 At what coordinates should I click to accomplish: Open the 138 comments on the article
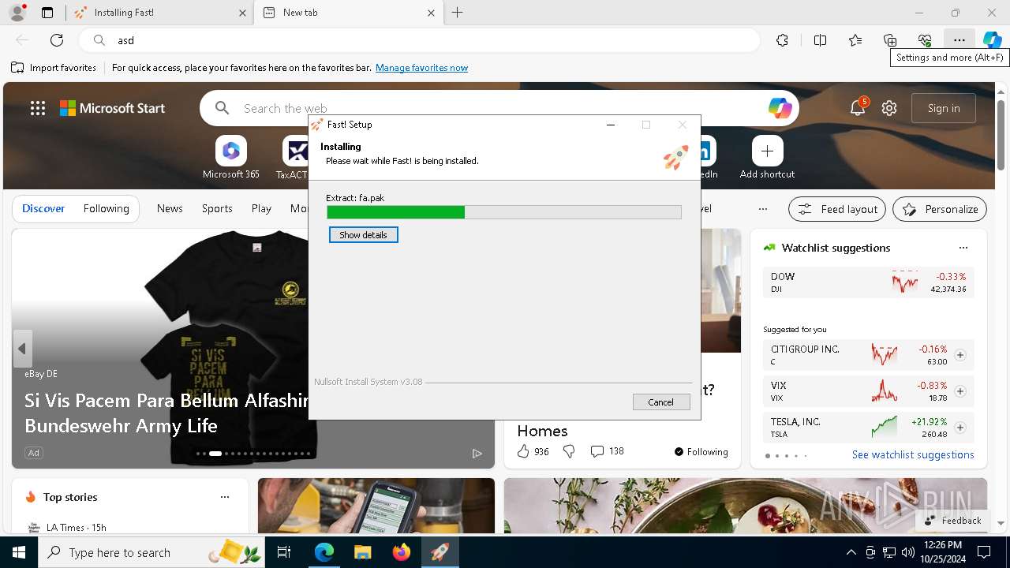click(607, 451)
